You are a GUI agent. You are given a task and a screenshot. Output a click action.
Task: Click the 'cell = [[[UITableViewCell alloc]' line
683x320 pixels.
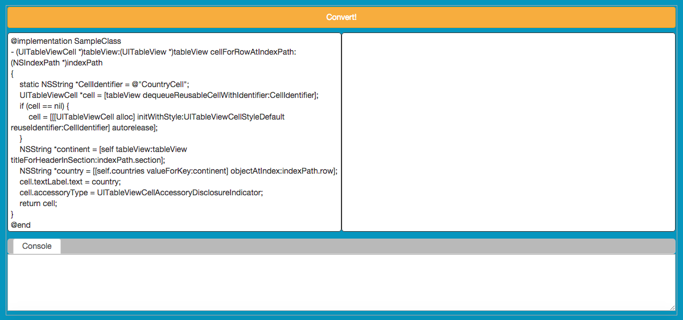click(x=157, y=117)
